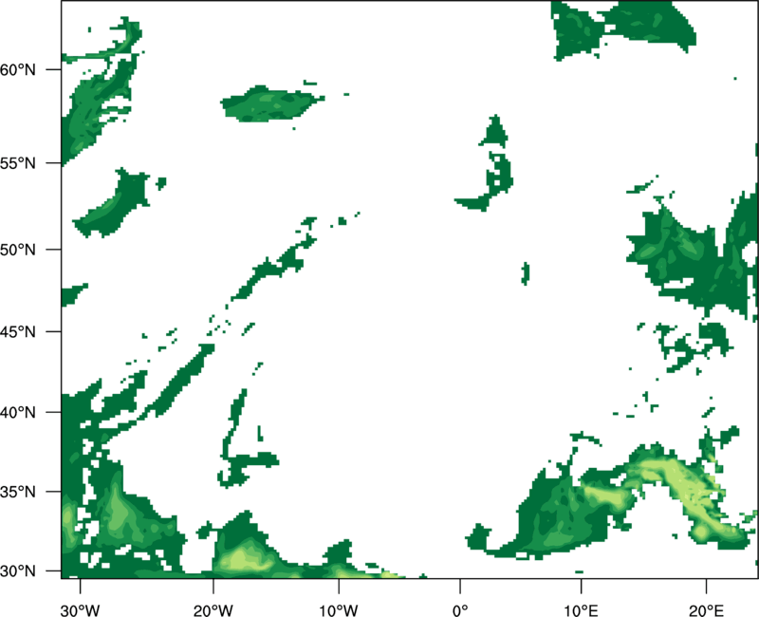Click the 20°E longitude label
Image resolution: width=759 pixels, height=617 pixels.
pyautogui.click(x=706, y=610)
